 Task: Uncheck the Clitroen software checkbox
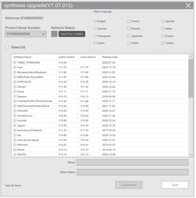pos(15,87)
